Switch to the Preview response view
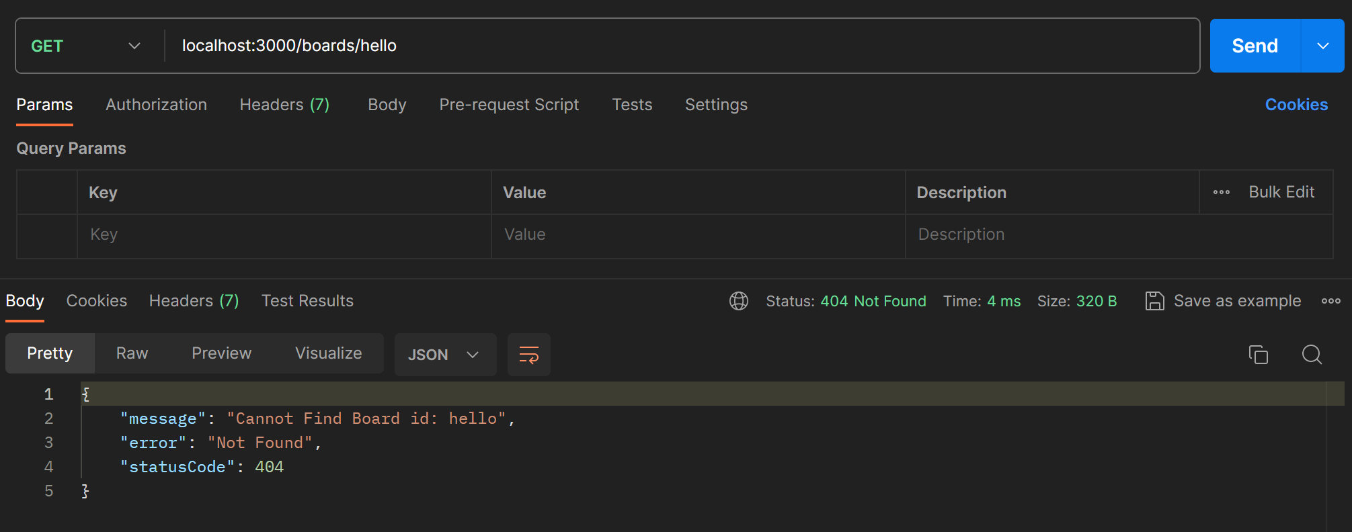 (x=221, y=353)
